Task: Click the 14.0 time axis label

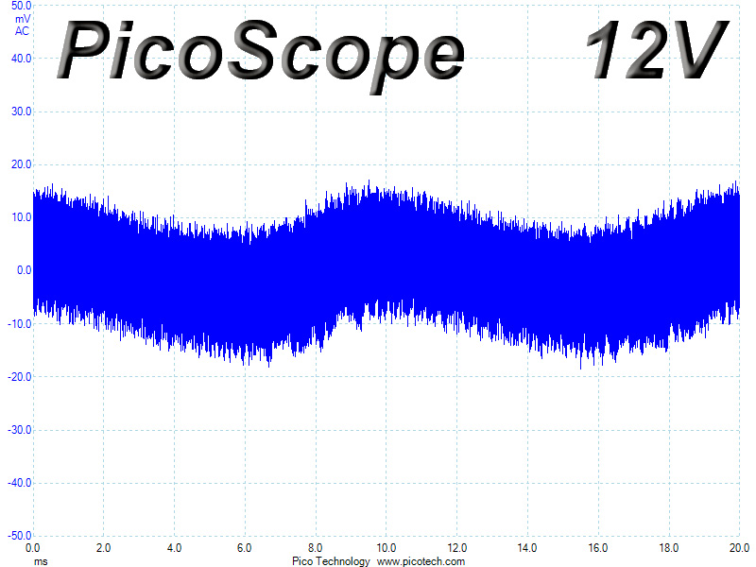Action: [527, 548]
